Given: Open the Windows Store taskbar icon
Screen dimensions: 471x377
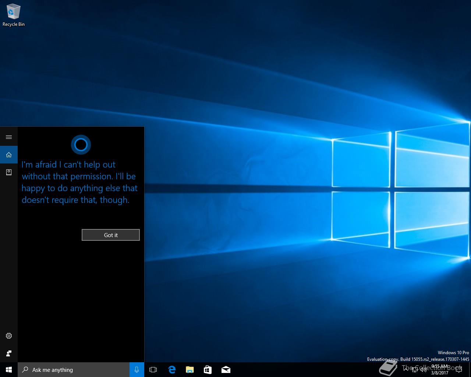Looking at the screenshot, I should [208, 370].
